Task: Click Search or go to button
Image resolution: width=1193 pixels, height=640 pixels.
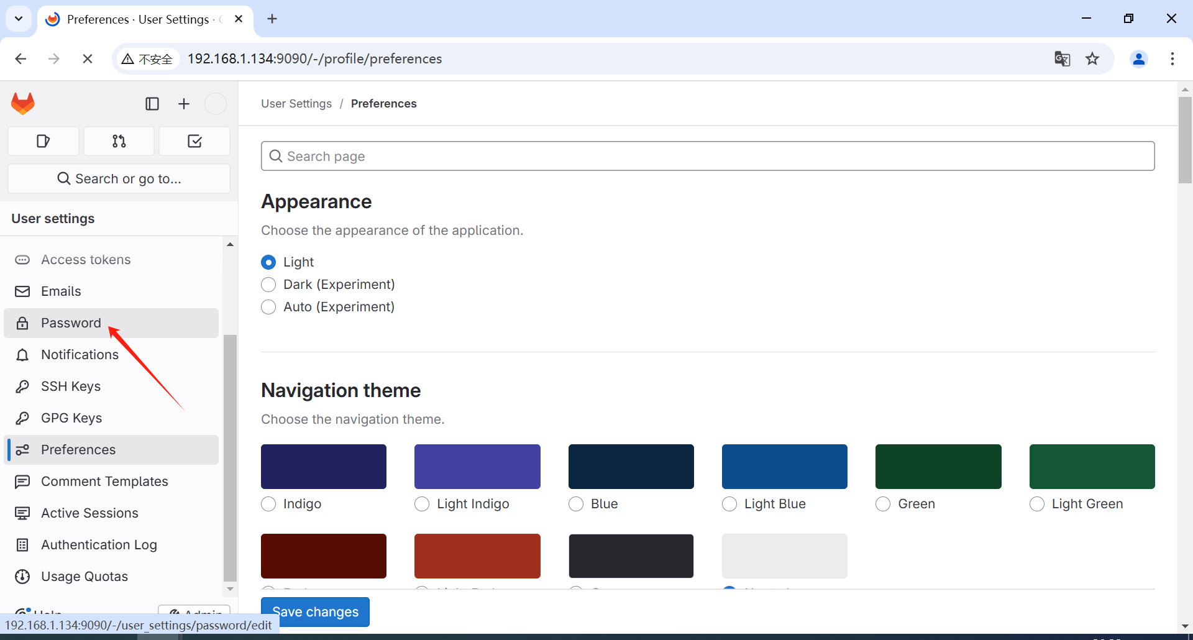Action: pos(119,179)
